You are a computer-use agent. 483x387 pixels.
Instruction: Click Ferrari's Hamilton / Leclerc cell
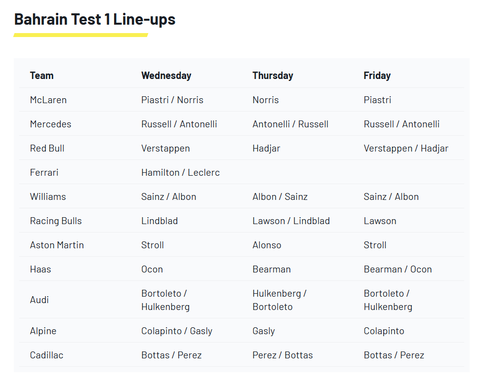click(180, 172)
